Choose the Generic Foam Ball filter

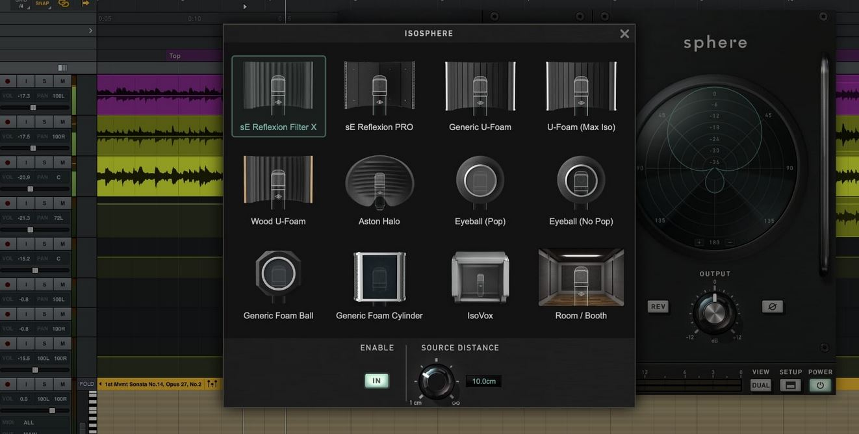tap(278, 285)
